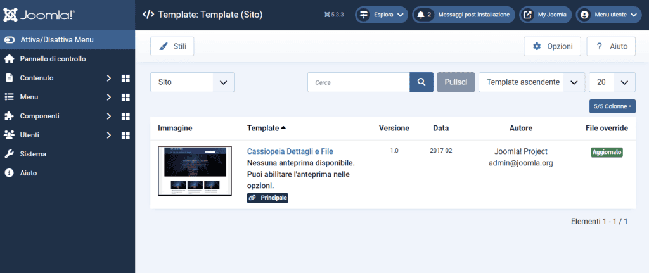Screen dimensions: 649x273
Task: Expand the Componenti submenu chevron
Action: pos(109,117)
